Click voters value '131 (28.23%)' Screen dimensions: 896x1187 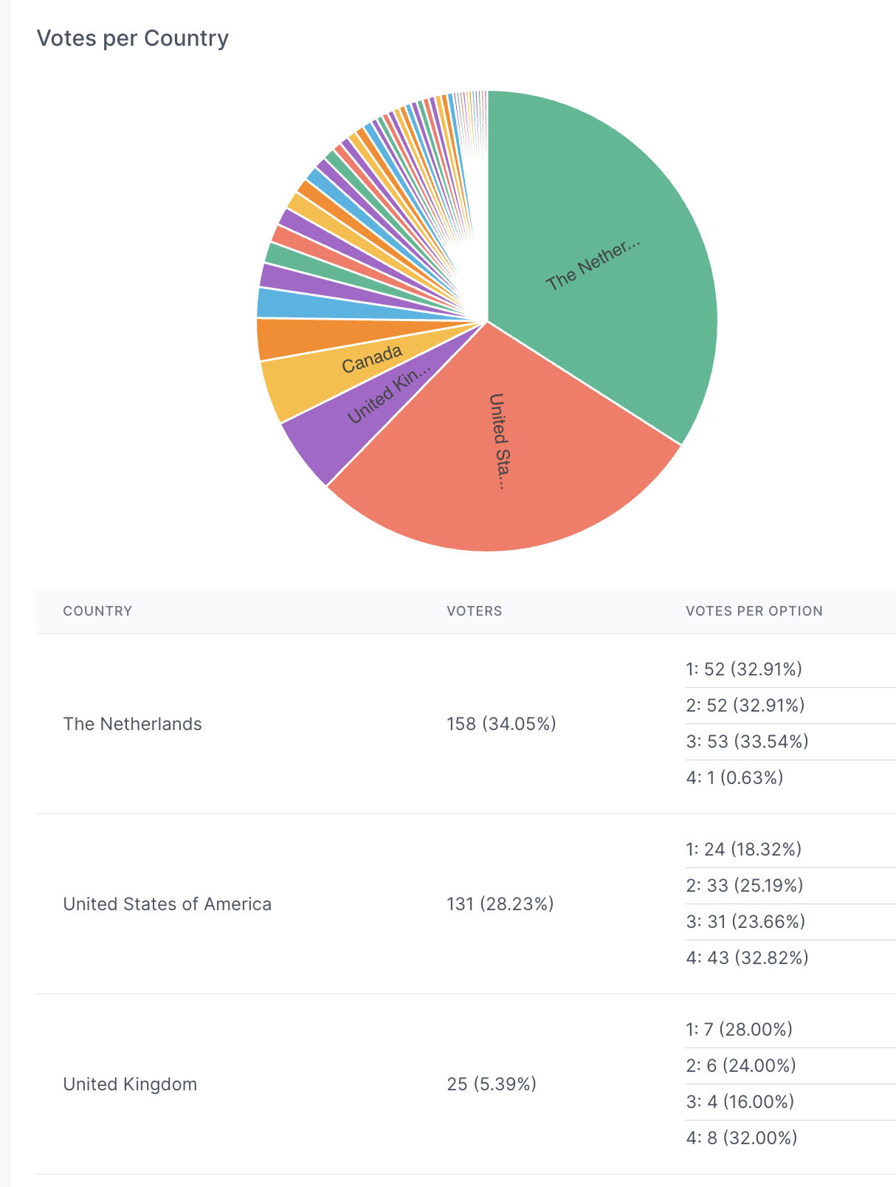(500, 904)
